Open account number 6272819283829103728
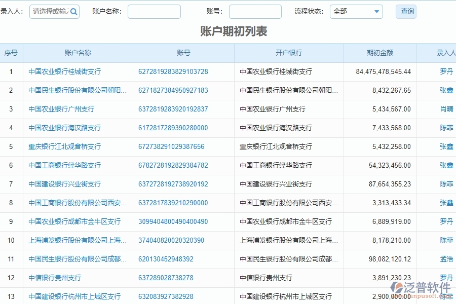 [175, 71]
